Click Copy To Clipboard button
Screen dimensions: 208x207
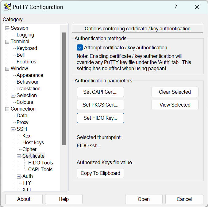point(100,173)
